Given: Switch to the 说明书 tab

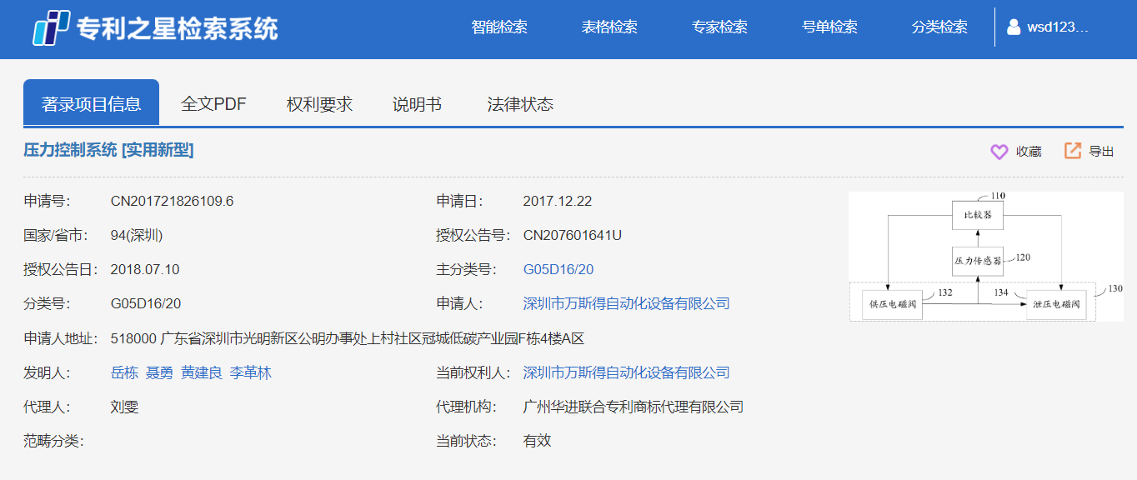Looking at the screenshot, I should [418, 104].
